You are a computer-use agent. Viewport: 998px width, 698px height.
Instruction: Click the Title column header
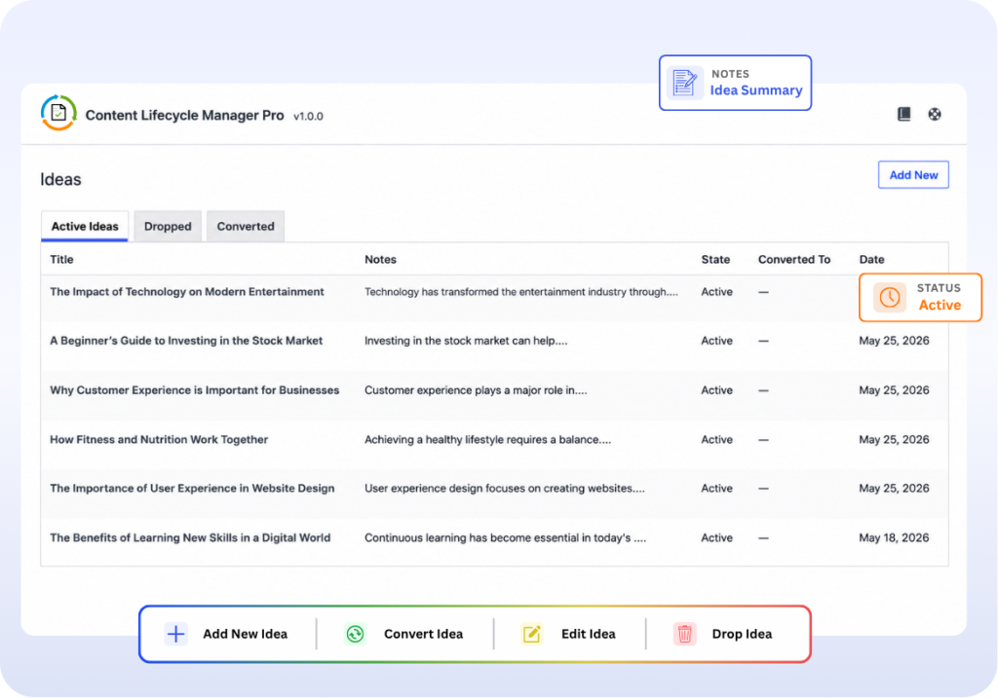pos(61,259)
